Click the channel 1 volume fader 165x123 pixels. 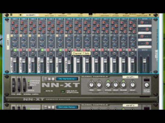click(x=15, y=60)
